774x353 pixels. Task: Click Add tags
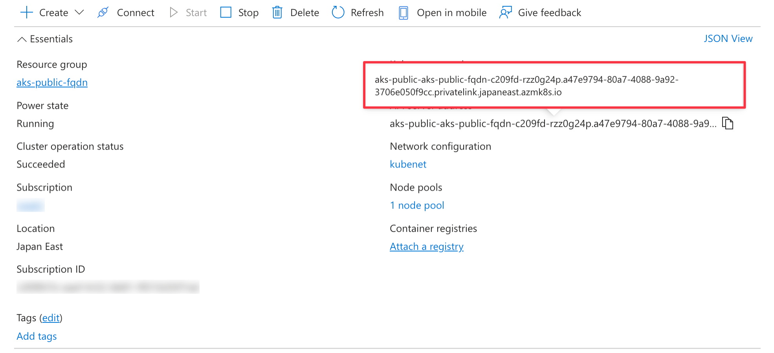point(37,336)
